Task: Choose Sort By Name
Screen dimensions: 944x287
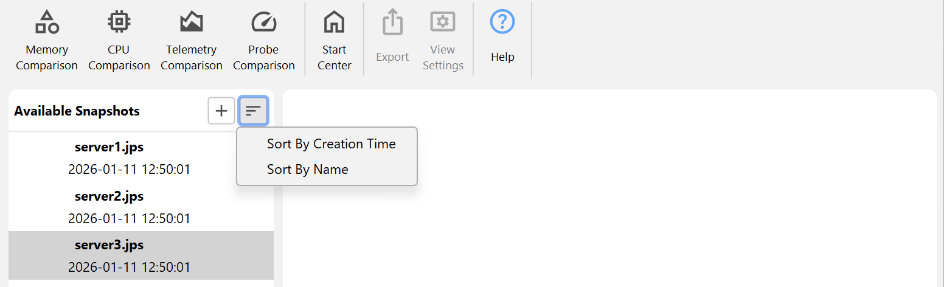Action: pyautogui.click(x=307, y=170)
